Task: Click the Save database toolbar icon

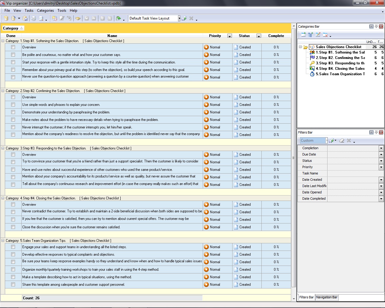Action: (x=25, y=18)
